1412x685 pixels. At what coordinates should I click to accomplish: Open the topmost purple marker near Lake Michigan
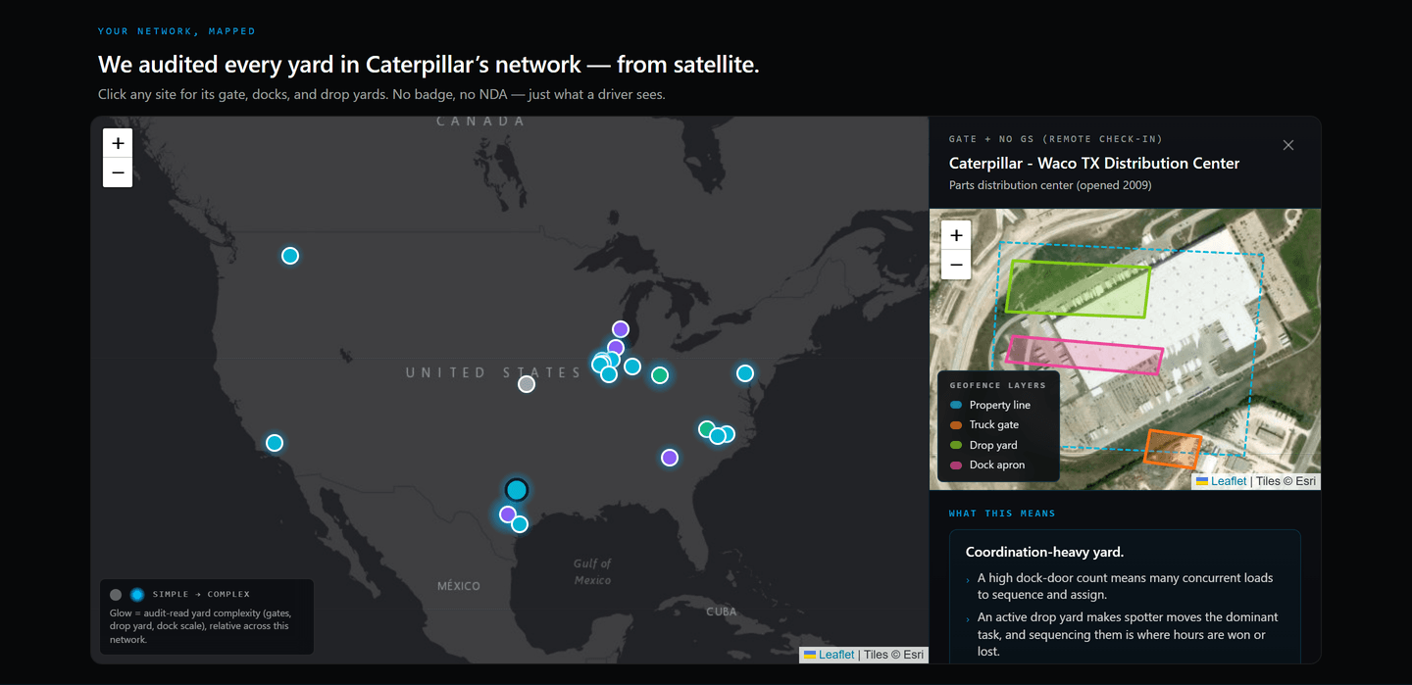(621, 329)
